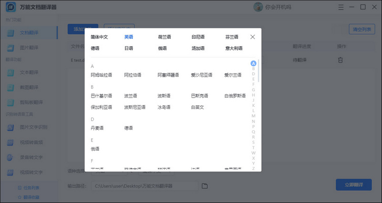Open 剪贴板翻译 in the sidebar
The image size is (382, 203).
pos(29,102)
